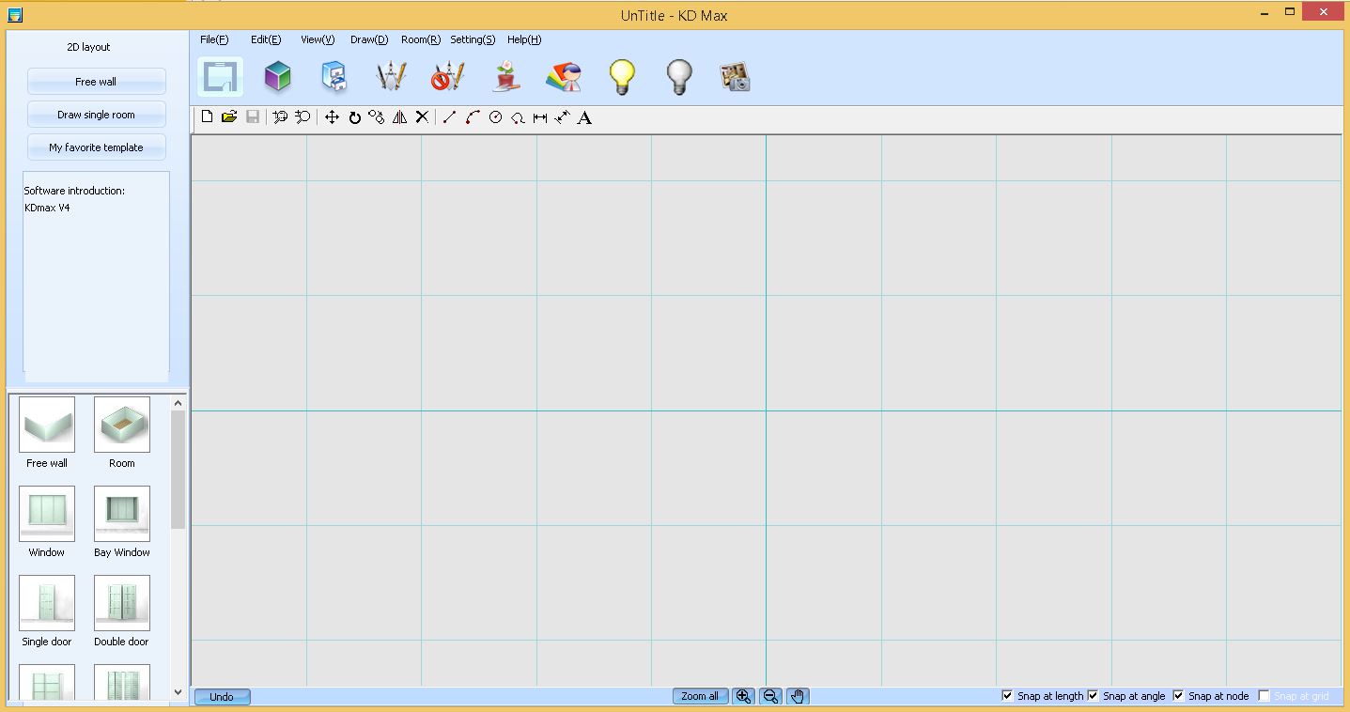Click the lit yellow light bulb icon
Viewport: 1350px width, 712px height.
click(x=622, y=77)
